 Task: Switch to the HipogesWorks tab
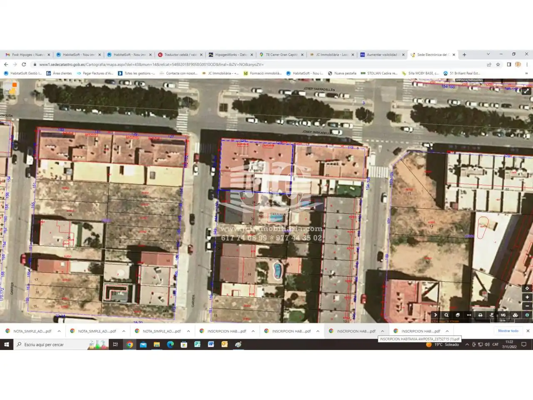pos(231,55)
